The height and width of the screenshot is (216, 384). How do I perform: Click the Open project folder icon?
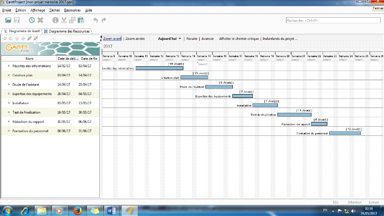pyautogui.click(x=8, y=20)
